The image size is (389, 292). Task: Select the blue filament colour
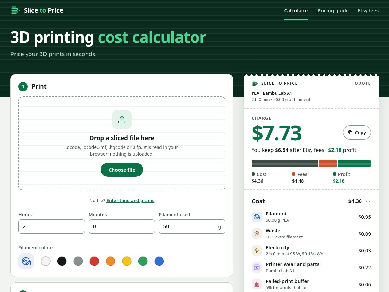pyautogui.click(x=159, y=261)
